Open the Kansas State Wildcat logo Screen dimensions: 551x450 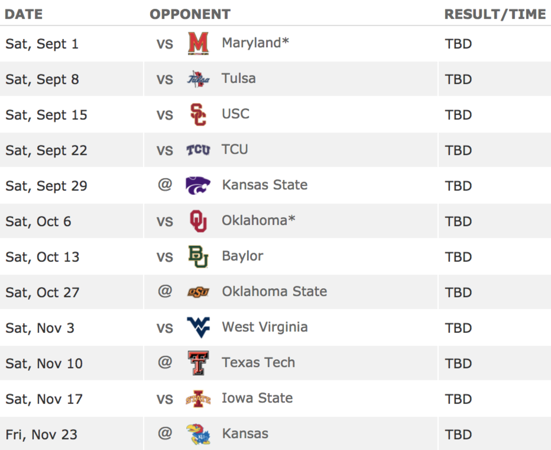pyautogui.click(x=198, y=185)
